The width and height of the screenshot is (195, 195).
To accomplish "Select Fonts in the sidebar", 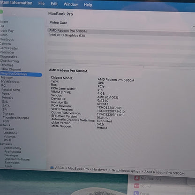I will [x=8, y=166].
